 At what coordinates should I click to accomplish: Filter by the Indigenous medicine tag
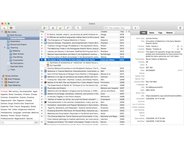tap(26, 110)
